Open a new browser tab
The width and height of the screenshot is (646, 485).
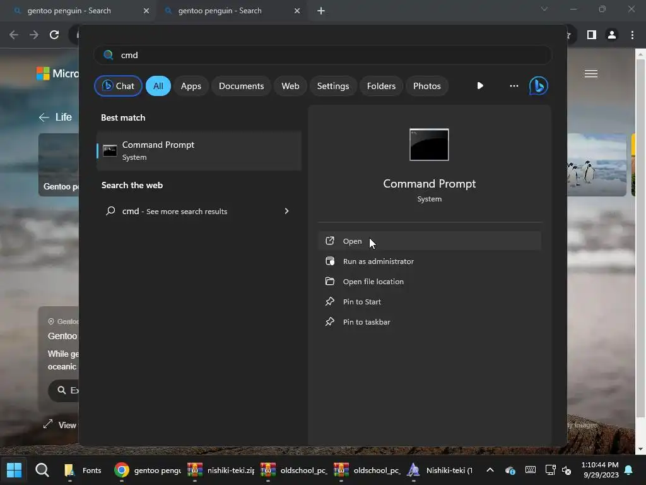pyautogui.click(x=321, y=11)
